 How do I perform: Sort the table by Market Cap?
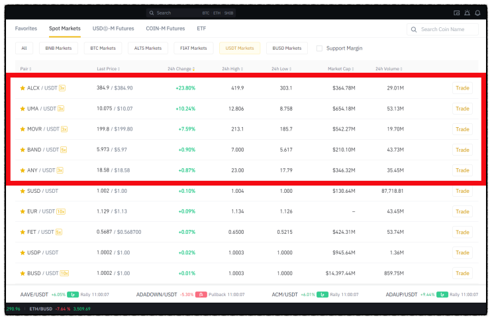pos(341,69)
